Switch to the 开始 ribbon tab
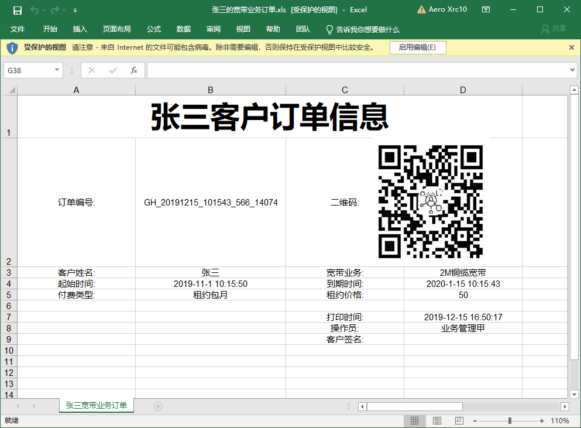The height and width of the screenshot is (428, 581). click(50, 29)
